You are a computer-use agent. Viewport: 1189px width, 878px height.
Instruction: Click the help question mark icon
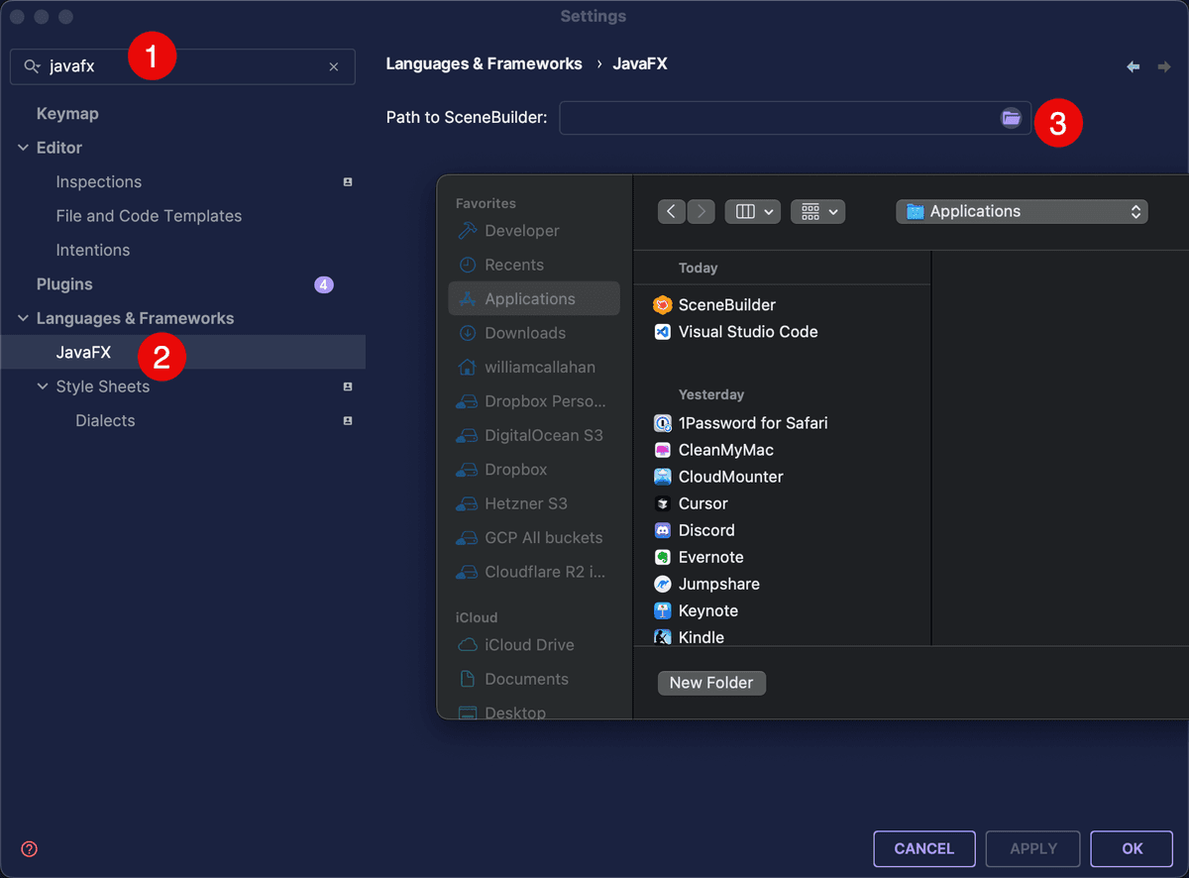click(28, 848)
